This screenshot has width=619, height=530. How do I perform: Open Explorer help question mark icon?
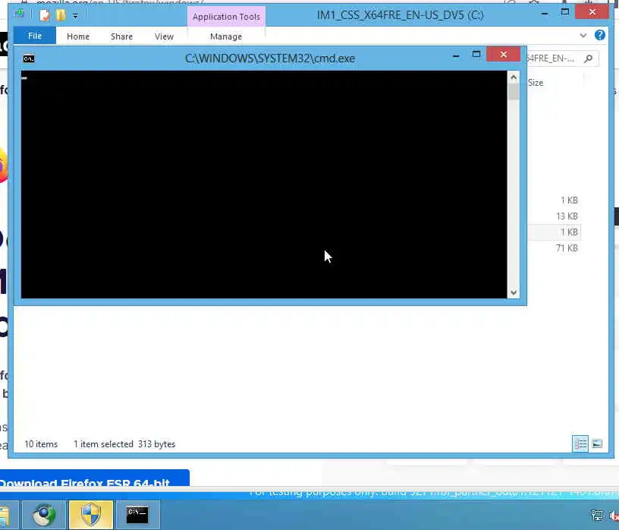pos(599,35)
